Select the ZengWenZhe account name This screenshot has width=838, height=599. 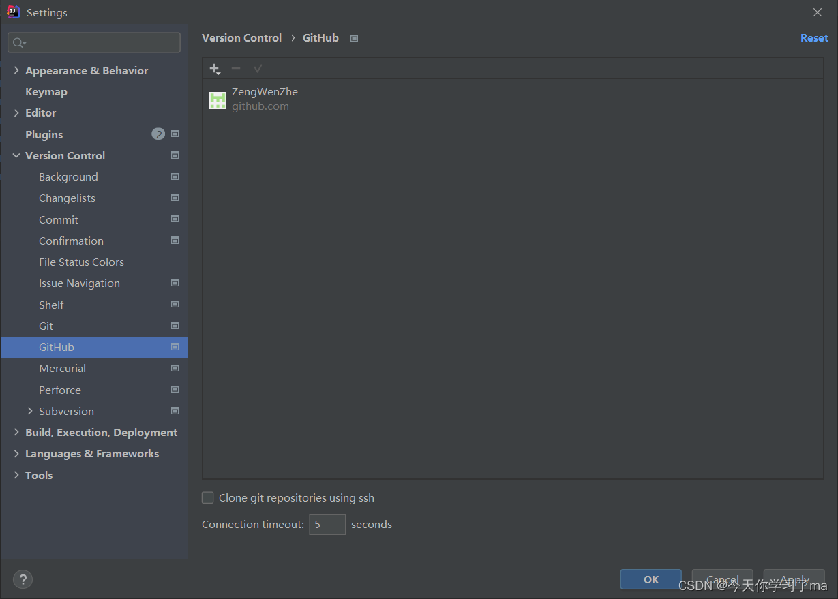click(x=265, y=91)
